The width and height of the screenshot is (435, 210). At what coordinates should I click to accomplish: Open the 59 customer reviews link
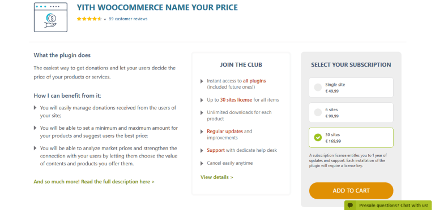(x=128, y=19)
